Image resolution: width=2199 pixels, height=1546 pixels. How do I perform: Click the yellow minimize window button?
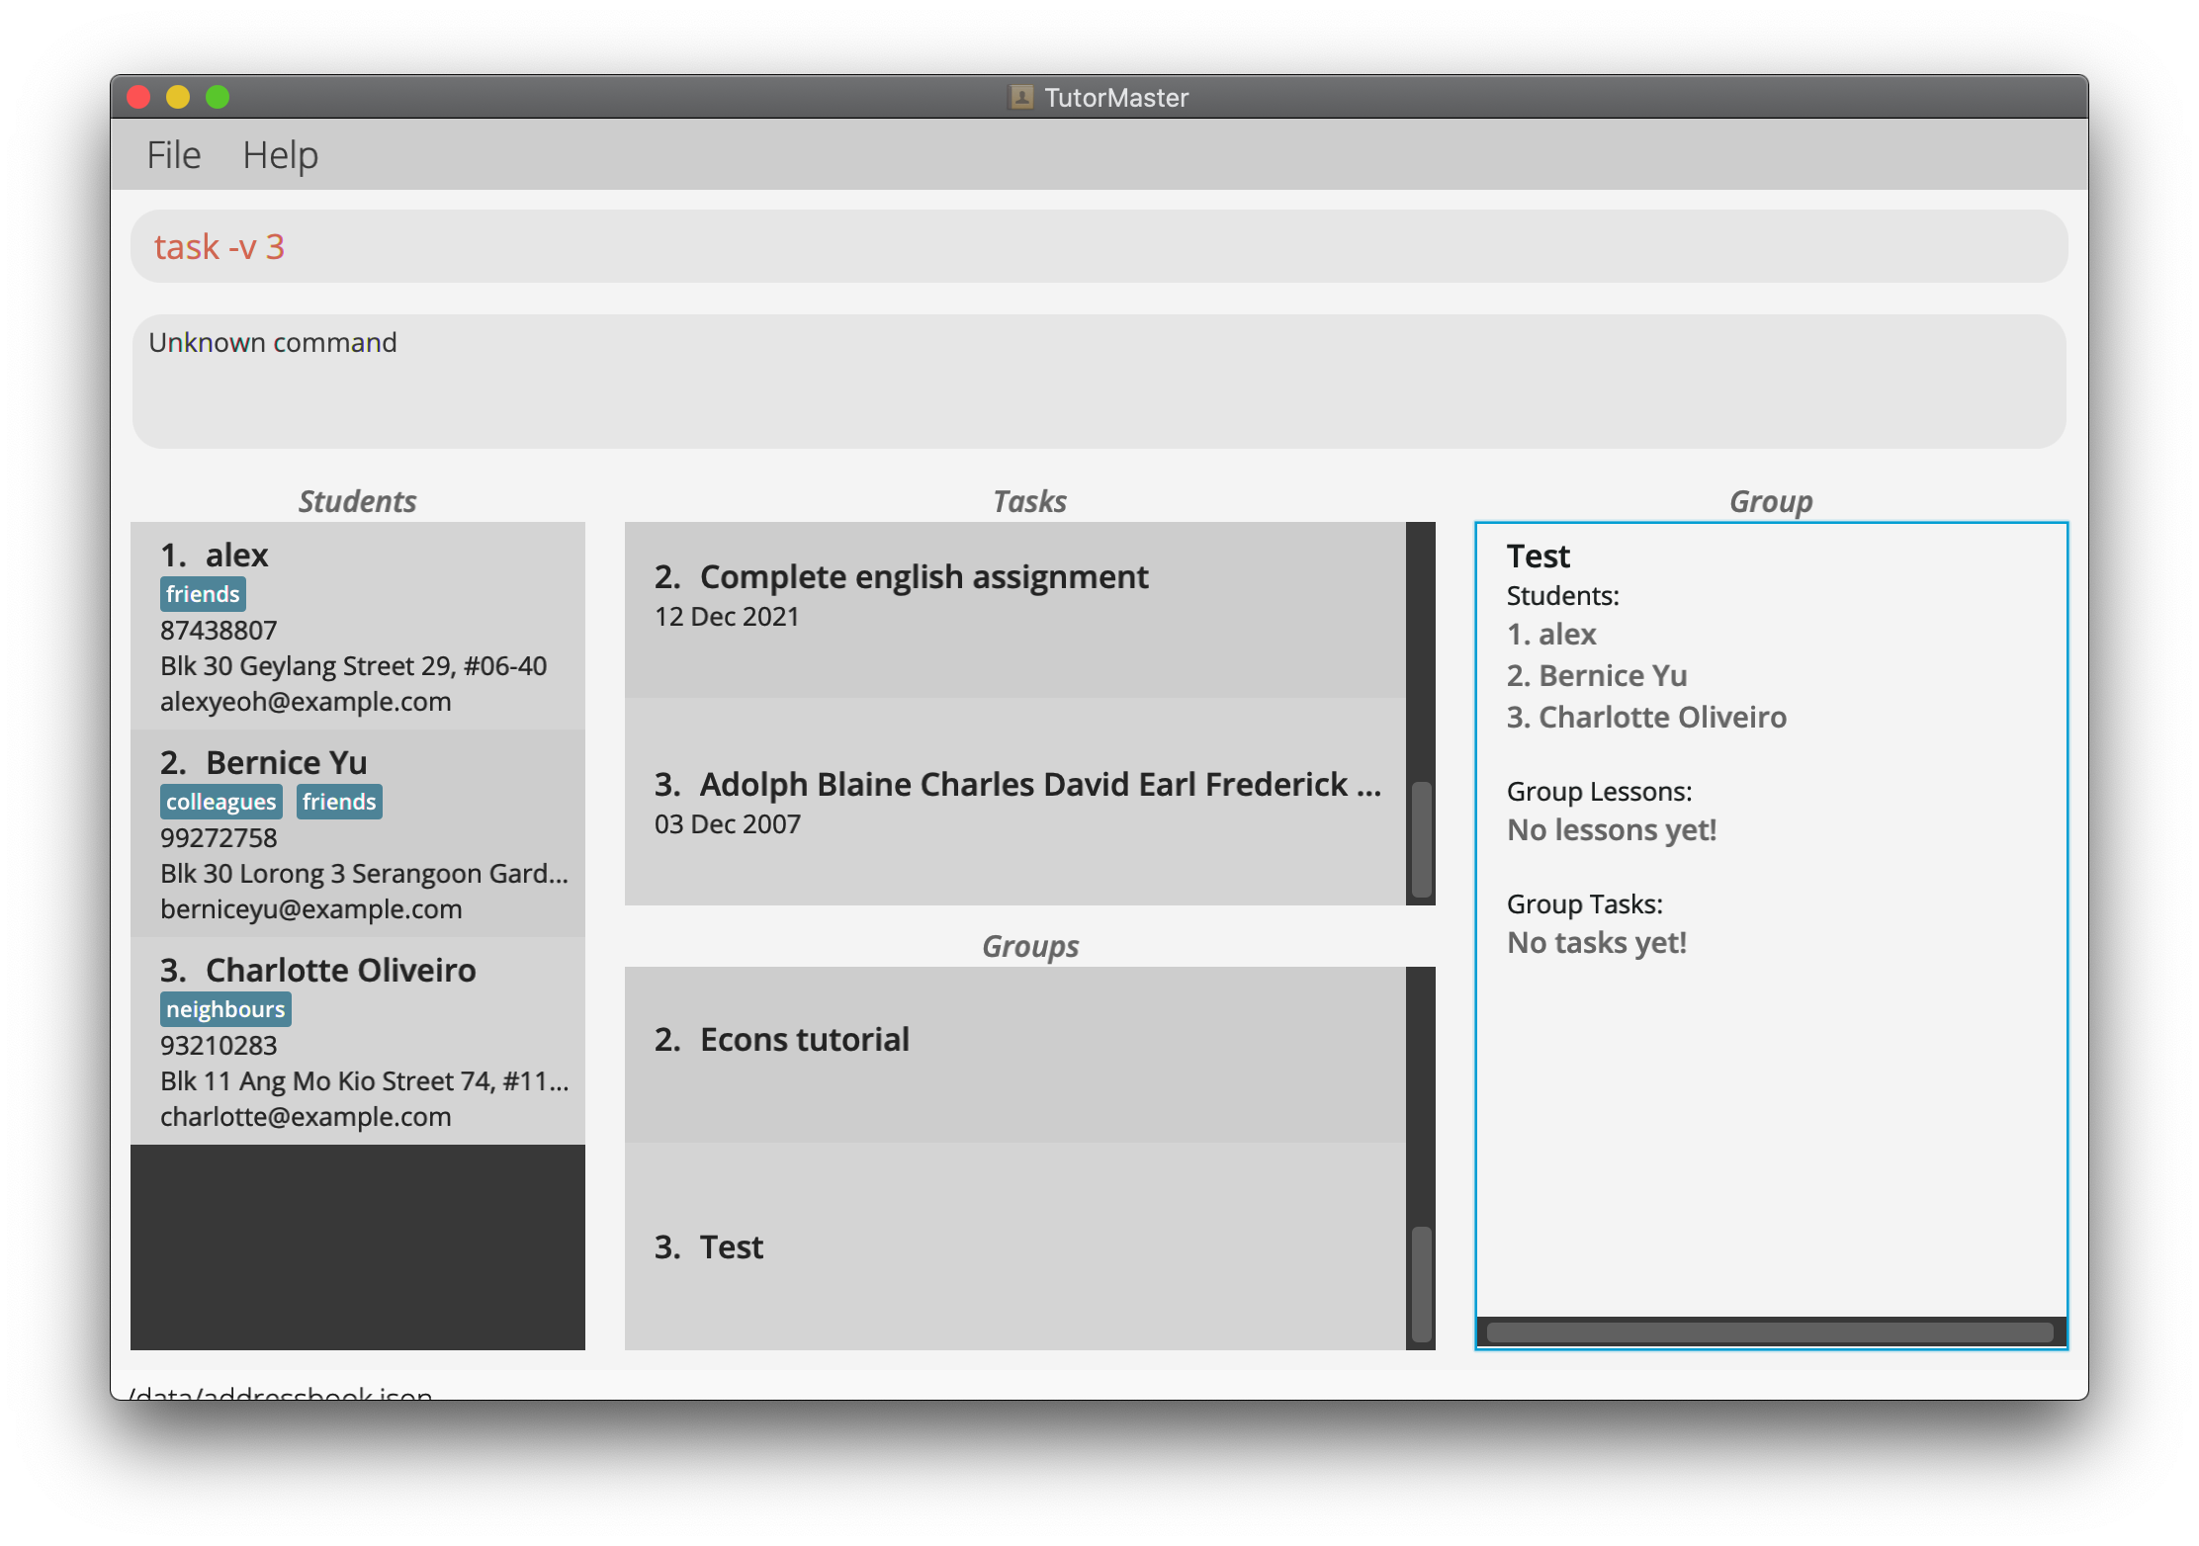point(178,97)
